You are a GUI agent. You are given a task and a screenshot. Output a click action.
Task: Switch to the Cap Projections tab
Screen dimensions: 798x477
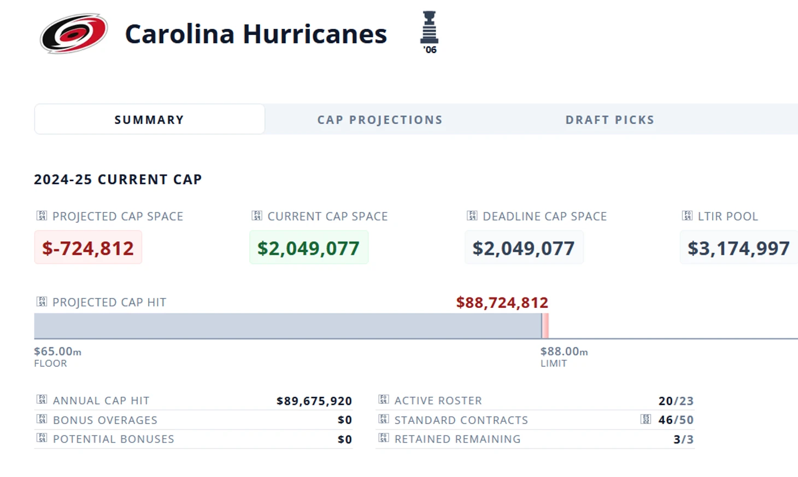point(380,120)
